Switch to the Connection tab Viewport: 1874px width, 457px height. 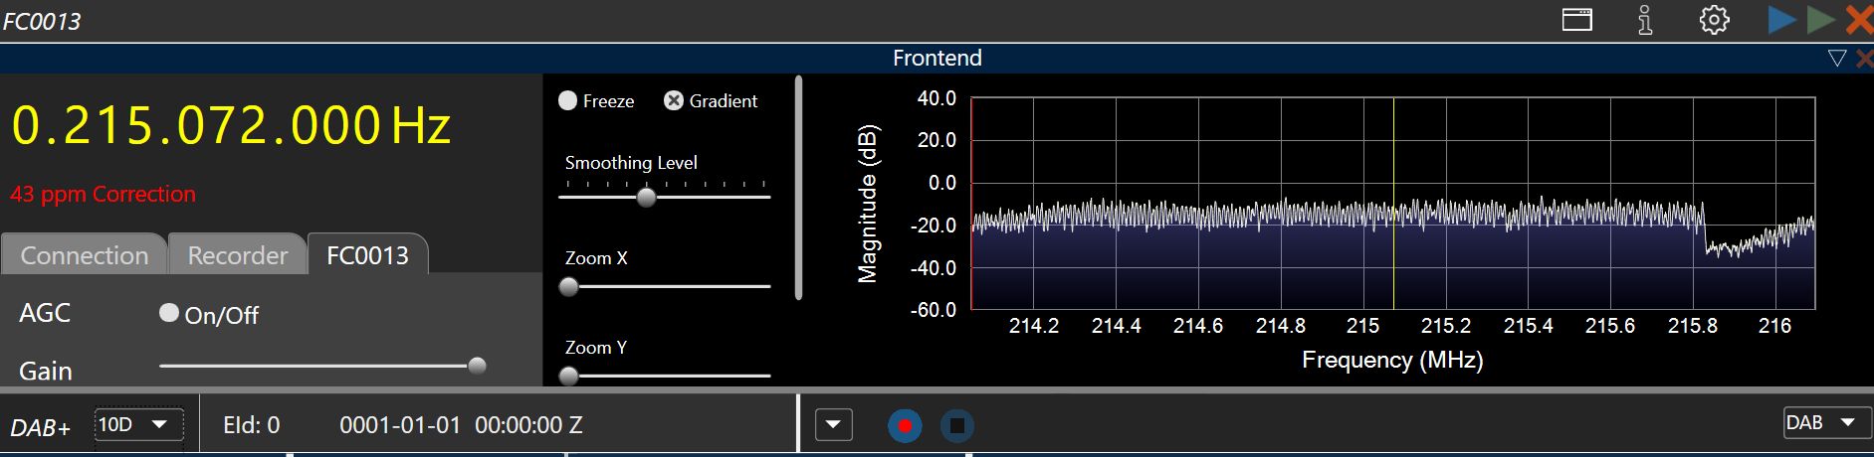[x=84, y=255]
